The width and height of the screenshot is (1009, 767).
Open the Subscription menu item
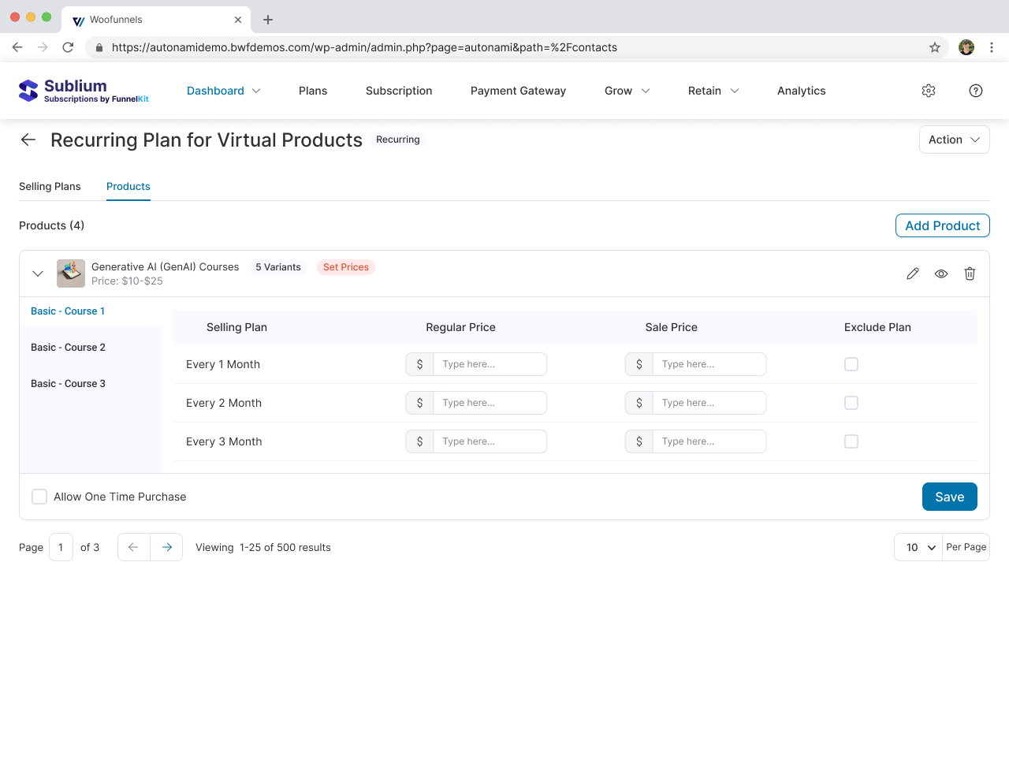[399, 91]
